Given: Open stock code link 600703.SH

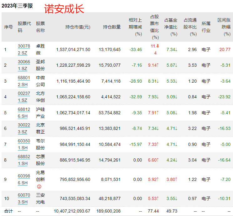Looking at the screenshot, I should (x=24, y=198).
